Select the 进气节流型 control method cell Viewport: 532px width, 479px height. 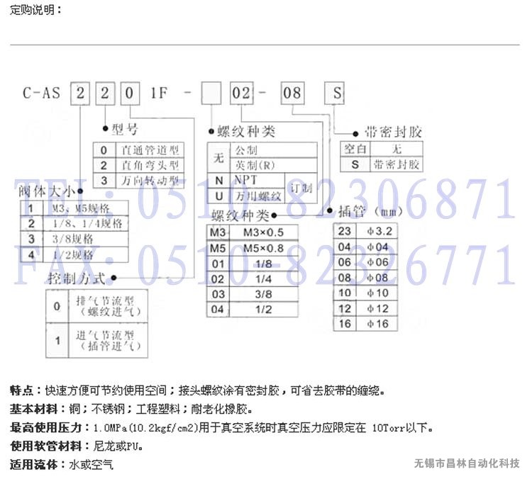click(108, 339)
